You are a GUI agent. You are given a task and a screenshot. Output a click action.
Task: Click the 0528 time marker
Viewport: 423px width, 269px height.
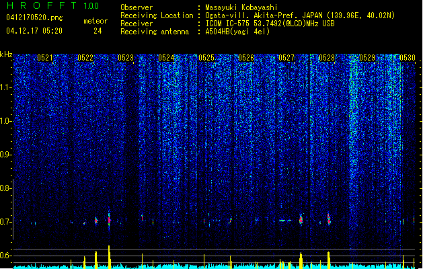(x=327, y=58)
